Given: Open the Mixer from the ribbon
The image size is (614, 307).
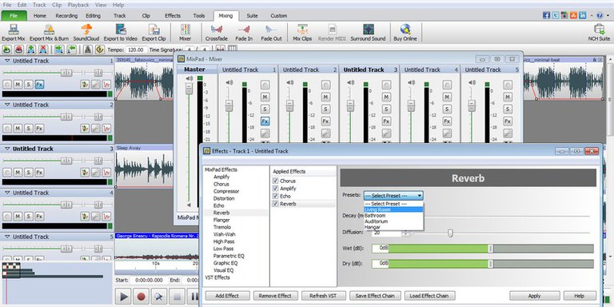Looking at the screenshot, I should click(185, 32).
